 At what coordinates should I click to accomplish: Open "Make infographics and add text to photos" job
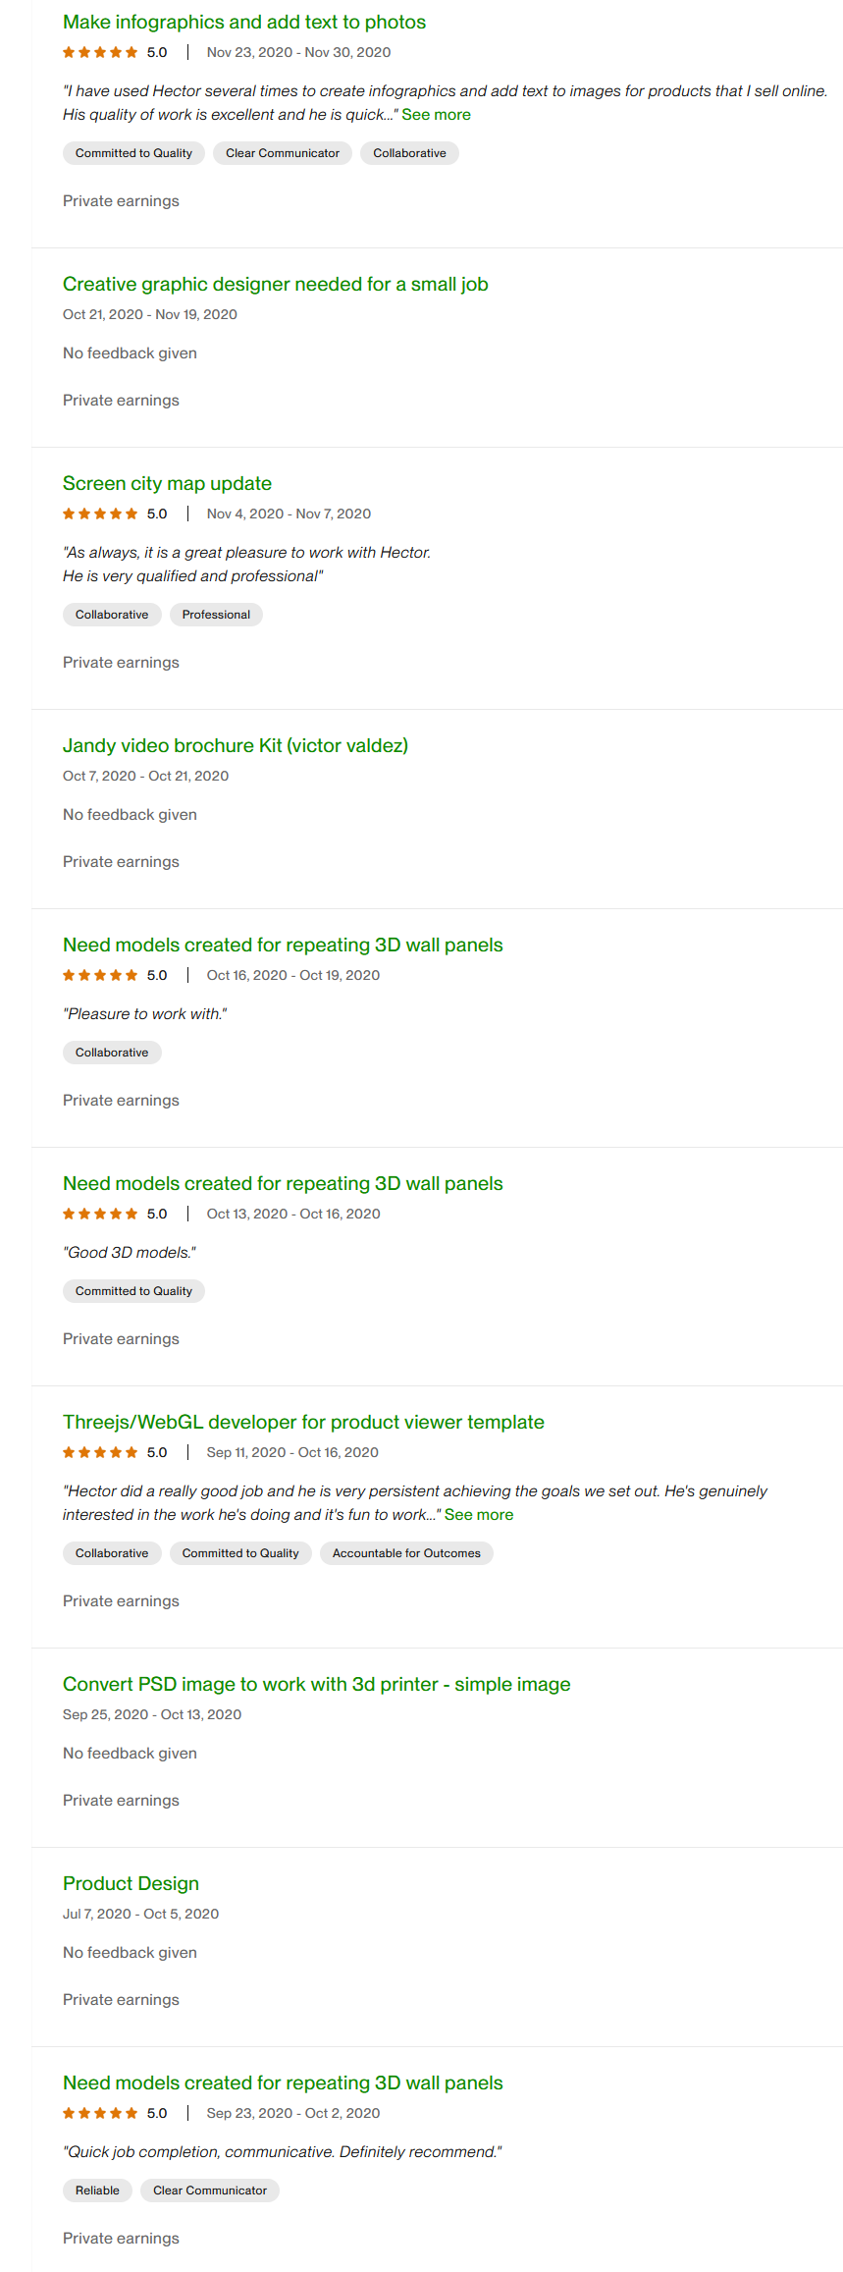(243, 22)
